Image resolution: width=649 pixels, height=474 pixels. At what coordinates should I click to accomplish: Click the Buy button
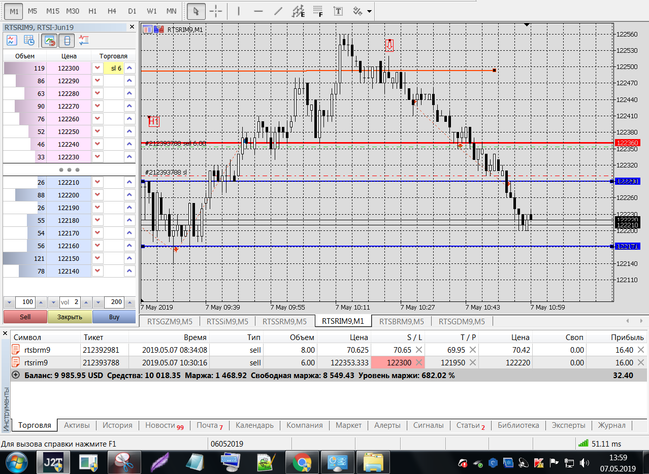[114, 317]
